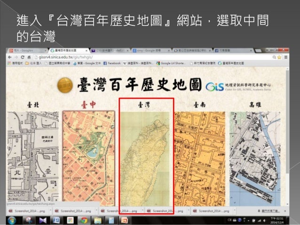Open the blue-harbor Kaohsiung map thumbnail
300x225 pixels.
255,159
